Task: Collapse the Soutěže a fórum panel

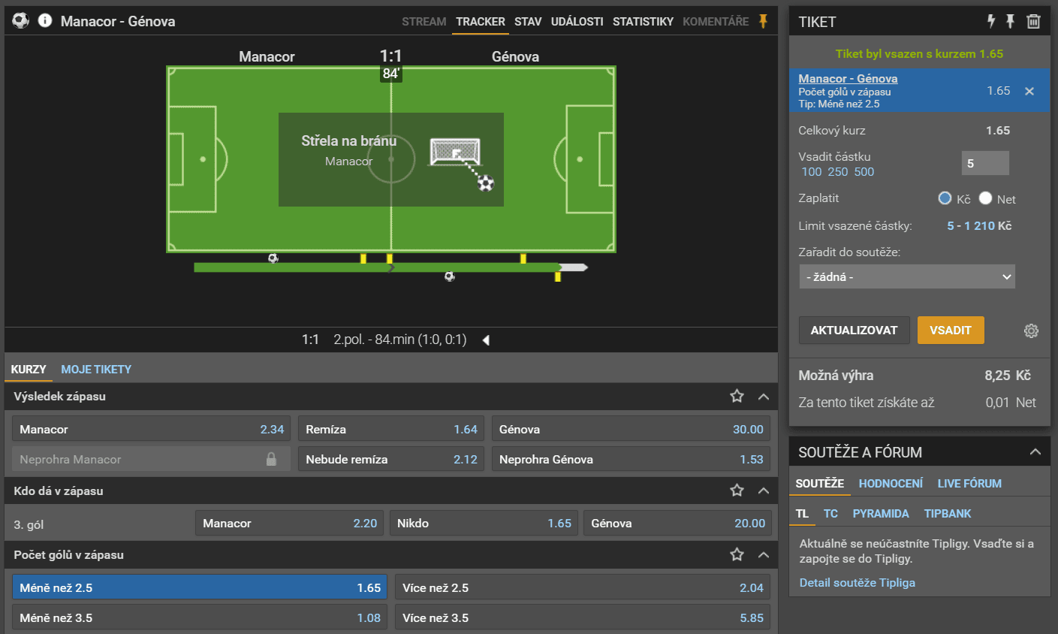Action: [1035, 452]
